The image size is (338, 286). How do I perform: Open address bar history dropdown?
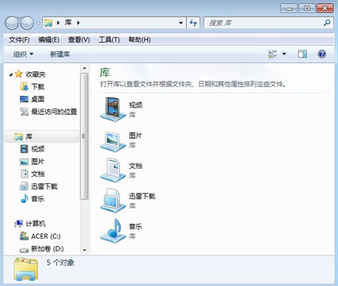180,23
